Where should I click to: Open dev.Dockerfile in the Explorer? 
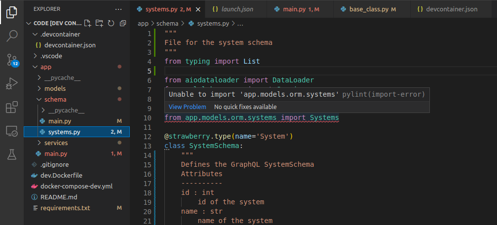[76, 175]
